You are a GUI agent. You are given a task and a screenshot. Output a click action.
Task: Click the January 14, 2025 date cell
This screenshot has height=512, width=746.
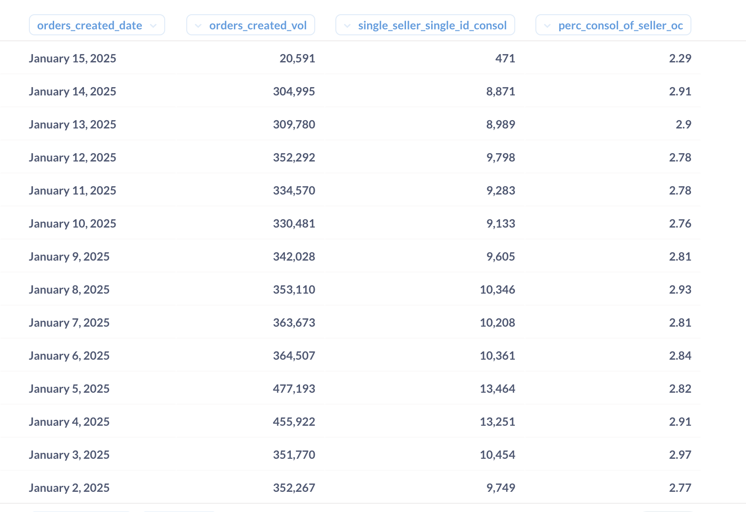coord(72,91)
